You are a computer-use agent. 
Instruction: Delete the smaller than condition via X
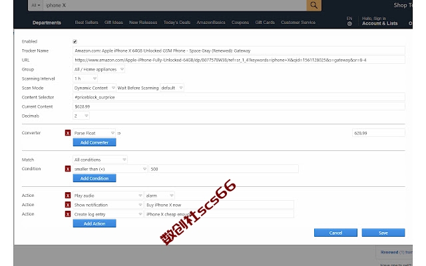(68, 169)
